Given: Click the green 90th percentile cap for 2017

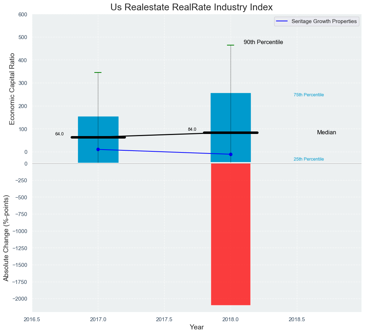Looking at the screenshot, I should tap(98, 72).
